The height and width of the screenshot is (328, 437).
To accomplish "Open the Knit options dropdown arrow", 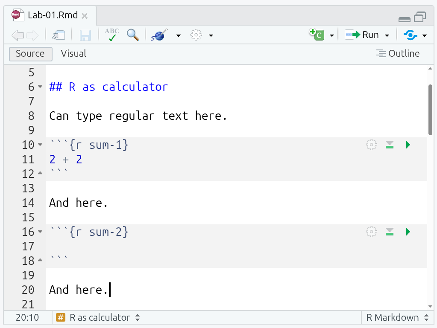I will 179,35.
